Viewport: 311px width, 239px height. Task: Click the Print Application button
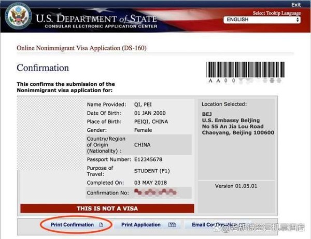coord(148,225)
